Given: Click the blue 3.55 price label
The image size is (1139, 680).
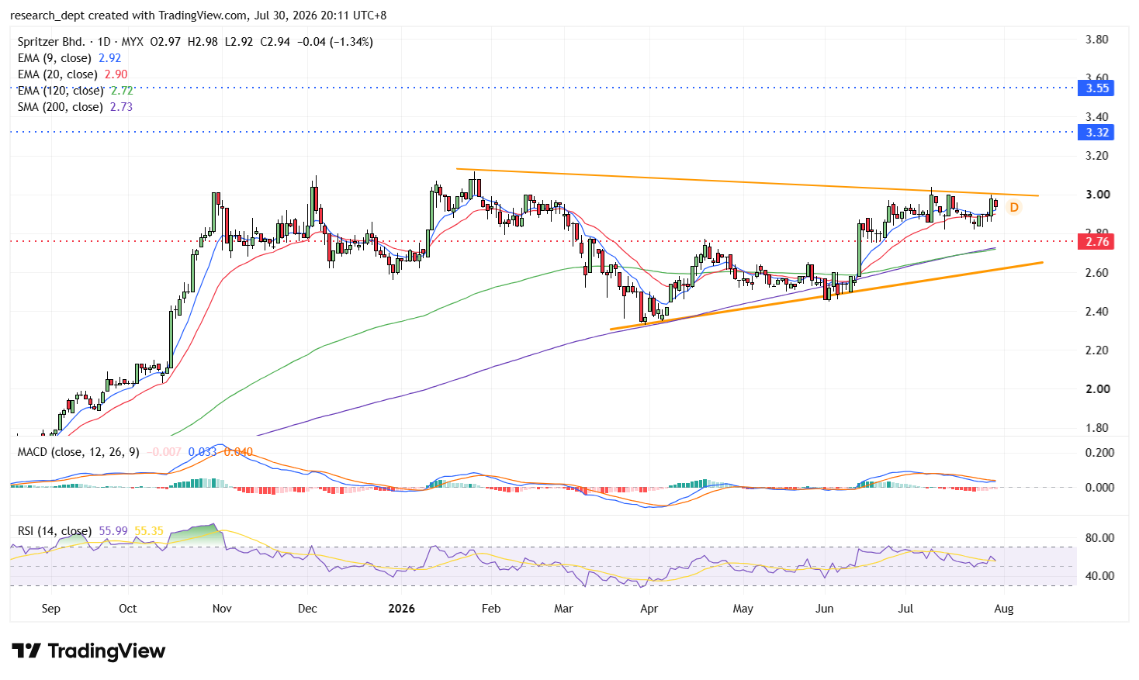Looking at the screenshot, I should (1096, 88).
